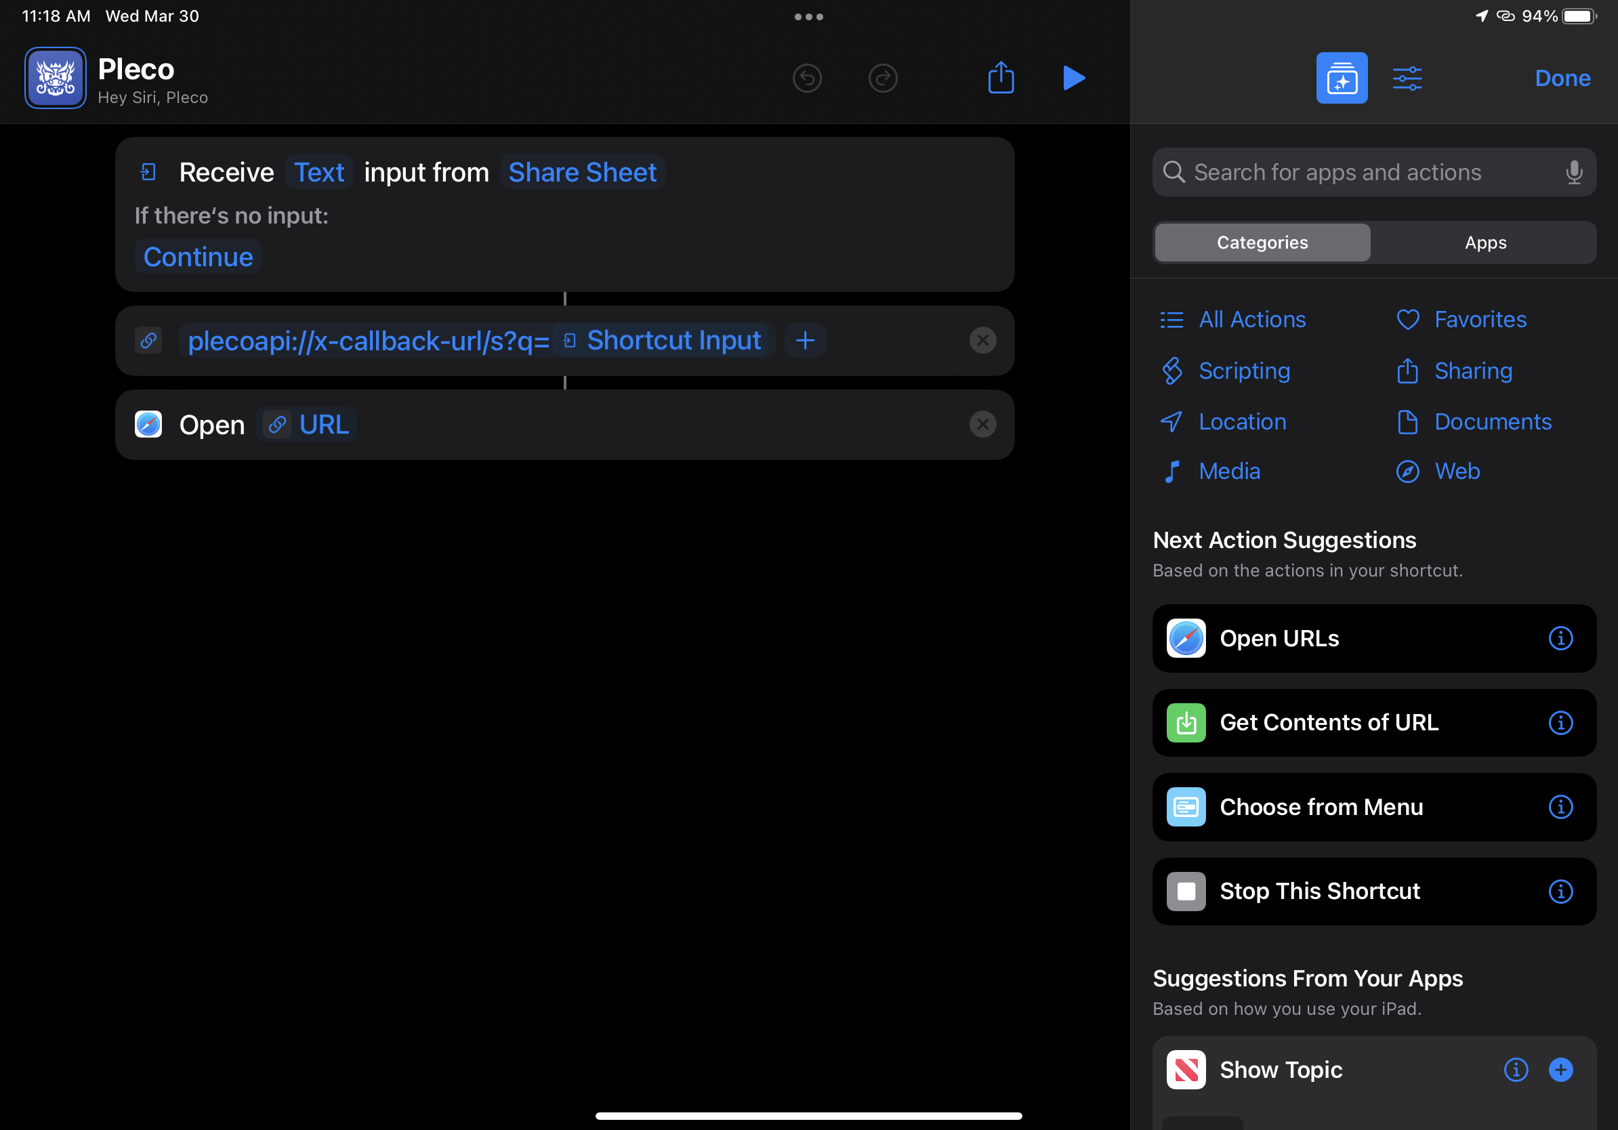Redo the last change

[883, 78]
